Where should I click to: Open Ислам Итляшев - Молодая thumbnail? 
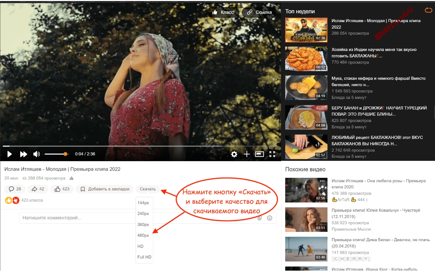tap(306, 30)
